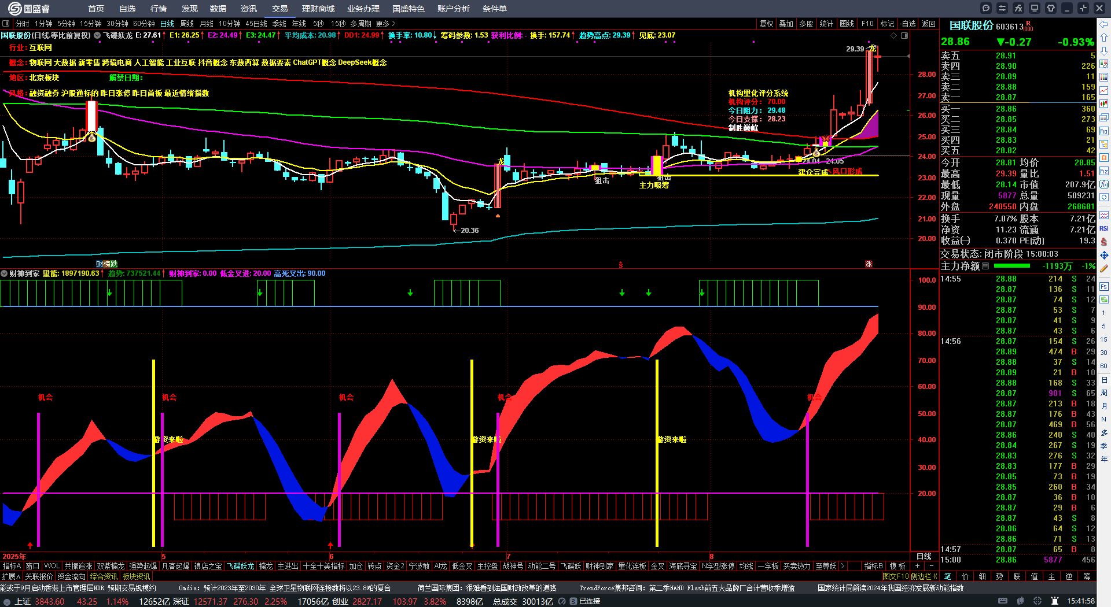1111x607 pixels.
Task: Expand the 扩展 panel arrow
Action: point(10,576)
